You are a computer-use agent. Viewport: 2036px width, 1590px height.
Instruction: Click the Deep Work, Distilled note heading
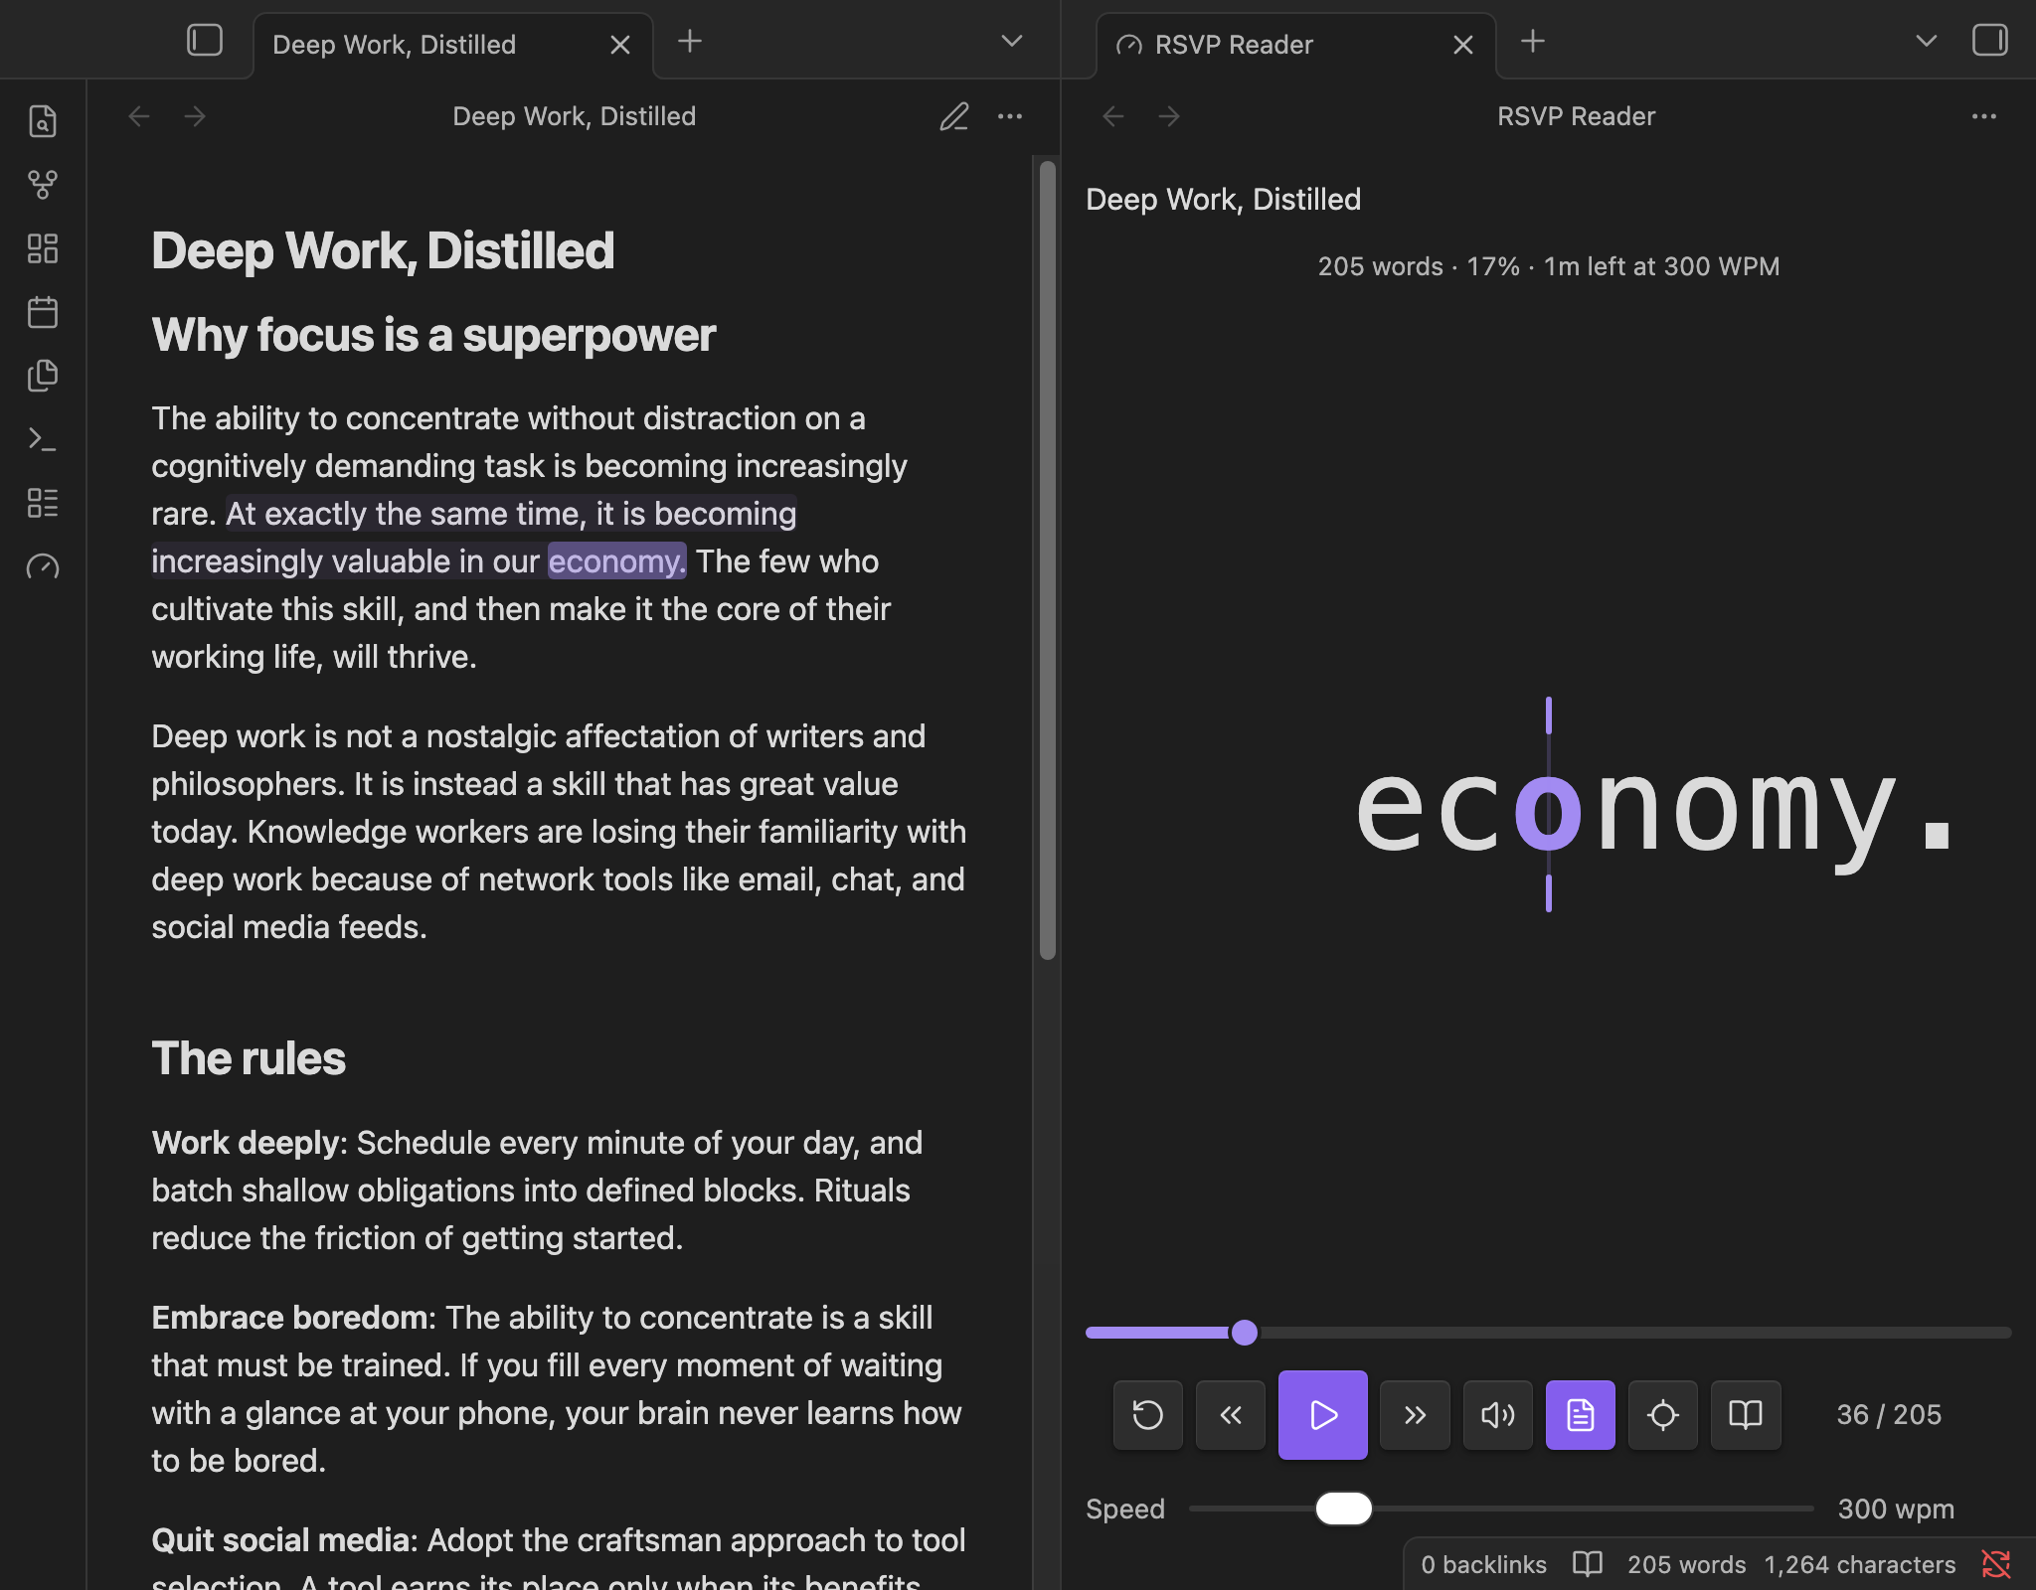[x=383, y=250]
